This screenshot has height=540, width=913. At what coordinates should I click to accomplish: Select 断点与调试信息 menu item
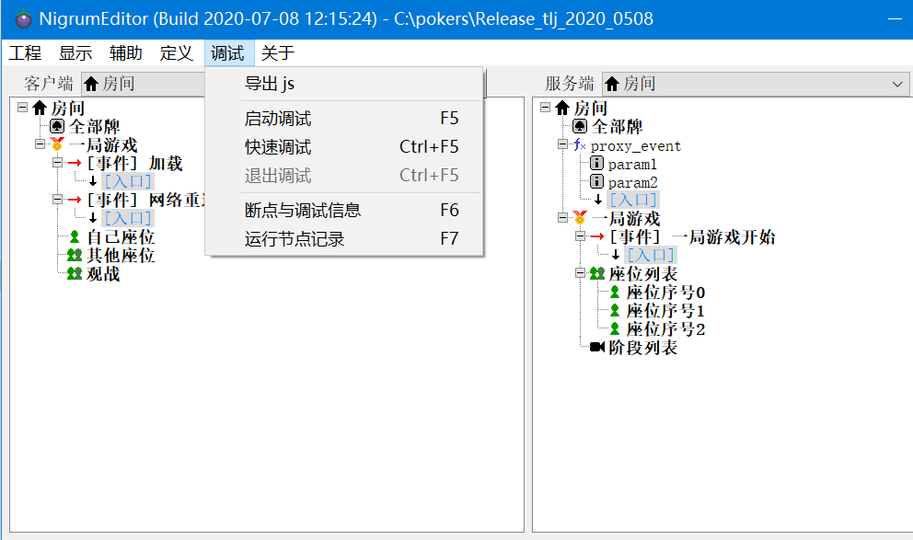(302, 211)
